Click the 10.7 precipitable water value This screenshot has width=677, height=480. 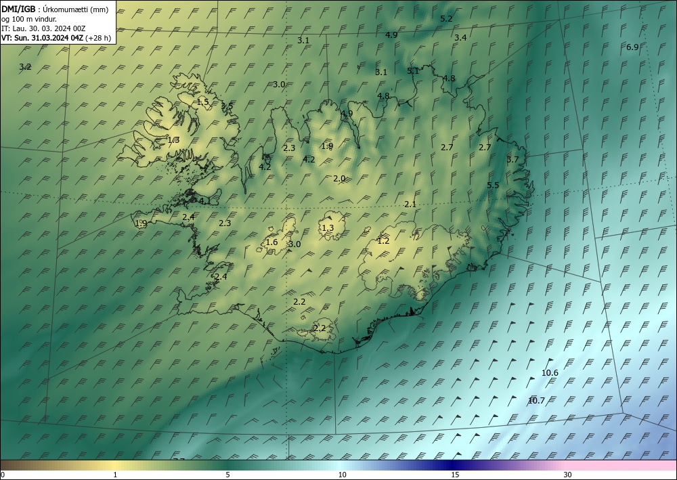coord(536,401)
